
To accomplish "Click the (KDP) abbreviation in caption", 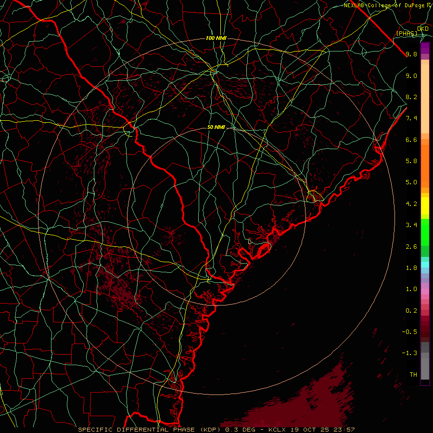I will click(211, 430).
